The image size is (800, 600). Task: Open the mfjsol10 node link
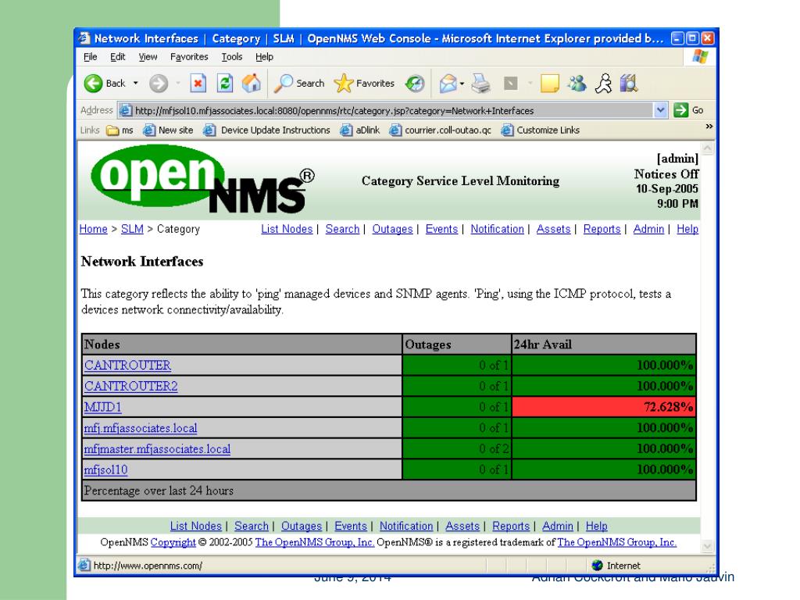[x=105, y=470]
